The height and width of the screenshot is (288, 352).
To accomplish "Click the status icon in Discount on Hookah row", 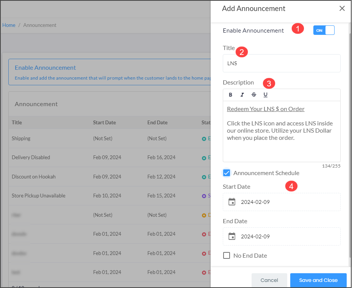I will point(204,177).
